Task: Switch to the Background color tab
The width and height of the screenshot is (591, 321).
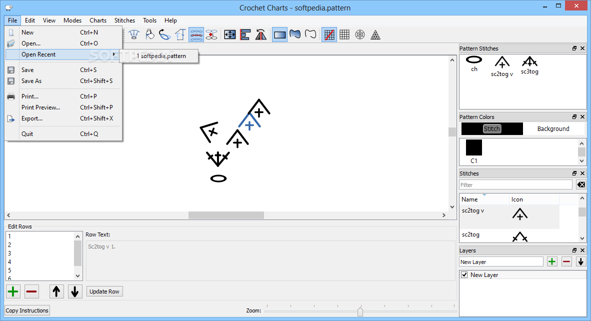Action: click(x=553, y=128)
